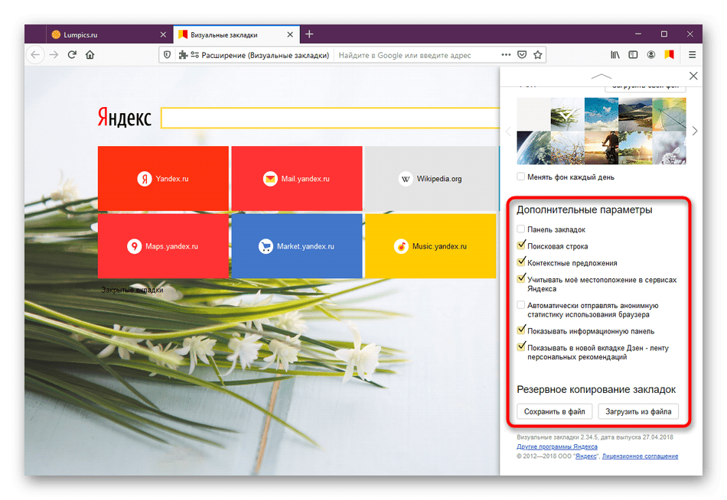
Task: Uncheck Поисковая строка option
Action: (x=521, y=245)
